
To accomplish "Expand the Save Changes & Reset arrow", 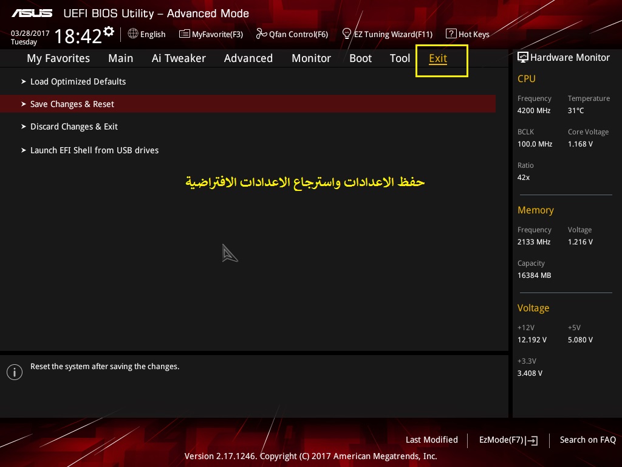I will (24, 104).
